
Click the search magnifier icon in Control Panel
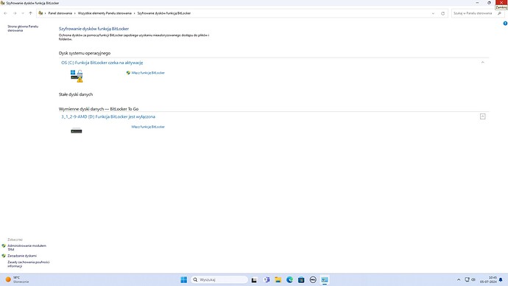[x=500, y=13]
